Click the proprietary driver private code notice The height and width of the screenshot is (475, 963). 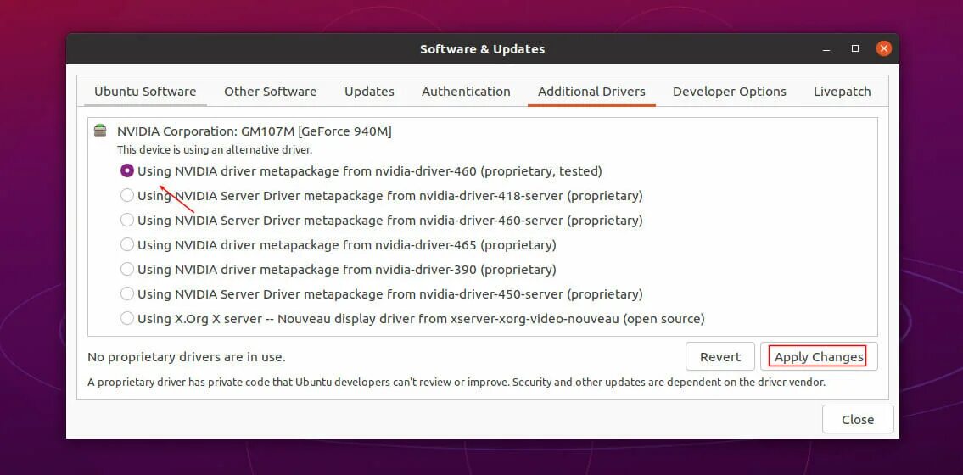tap(456, 383)
